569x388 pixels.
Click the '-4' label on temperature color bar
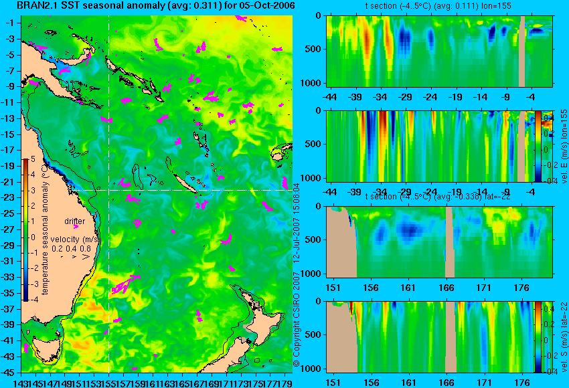pos(33,300)
